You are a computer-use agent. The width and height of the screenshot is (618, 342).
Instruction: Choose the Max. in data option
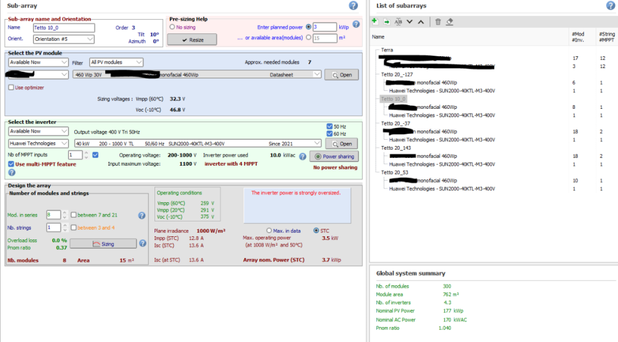pyautogui.click(x=269, y=231)
